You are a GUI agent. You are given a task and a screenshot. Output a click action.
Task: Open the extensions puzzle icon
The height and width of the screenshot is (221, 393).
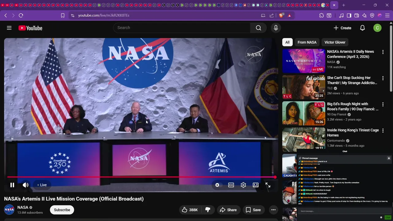coord(321,15)
